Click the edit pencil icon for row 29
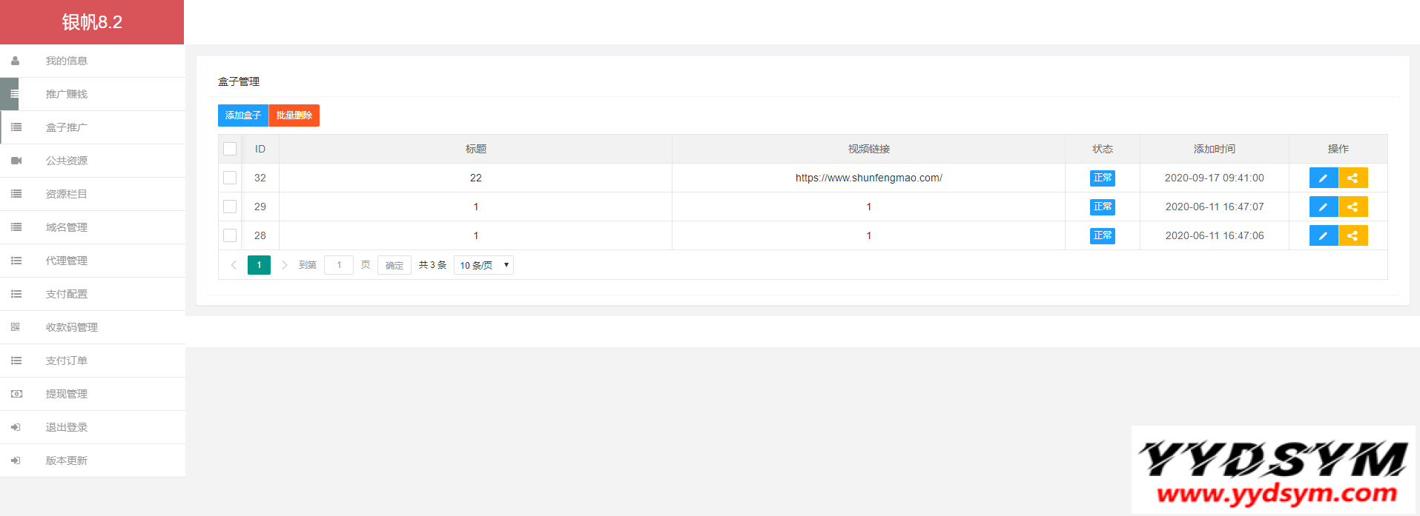1420x516 pixels. [x=1323, y=207]
